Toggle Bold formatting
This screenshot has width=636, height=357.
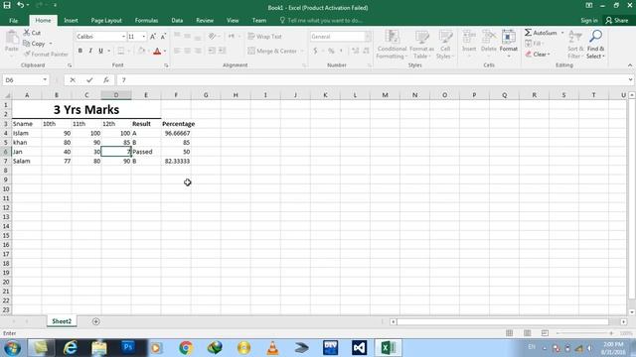point(79,51)
